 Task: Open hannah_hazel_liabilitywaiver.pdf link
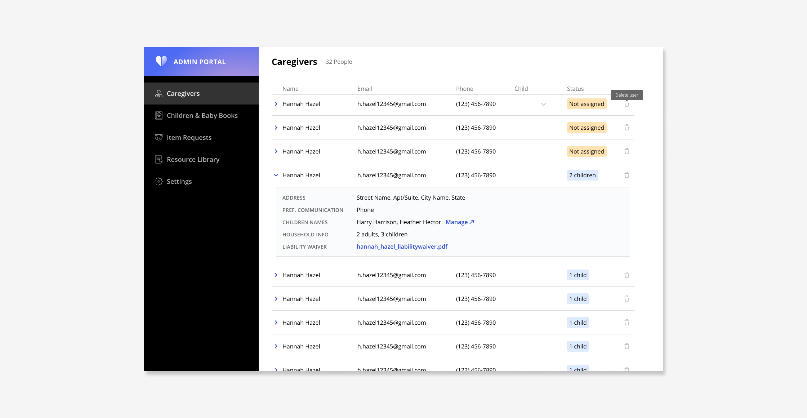pyautogui.click(x=402, y=246)
